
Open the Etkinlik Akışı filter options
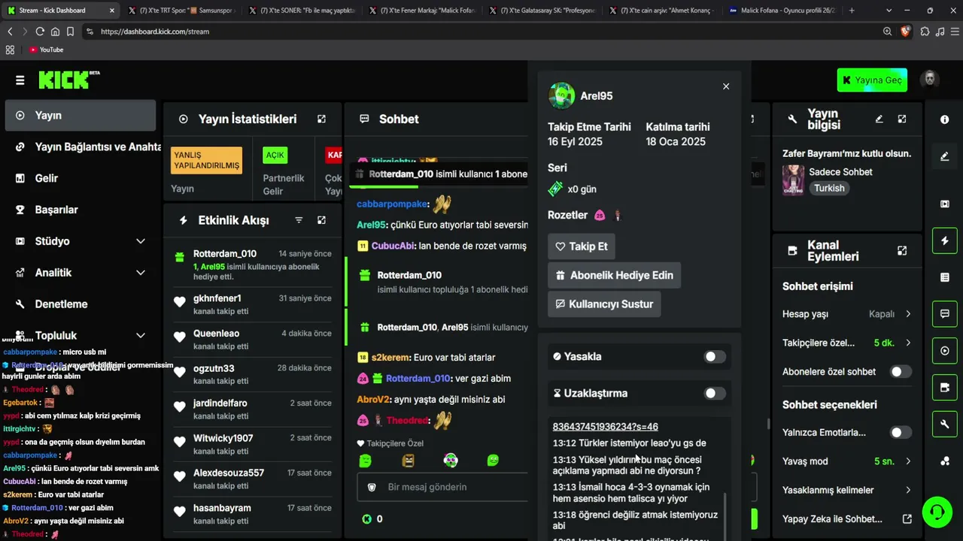click(299, 220)
